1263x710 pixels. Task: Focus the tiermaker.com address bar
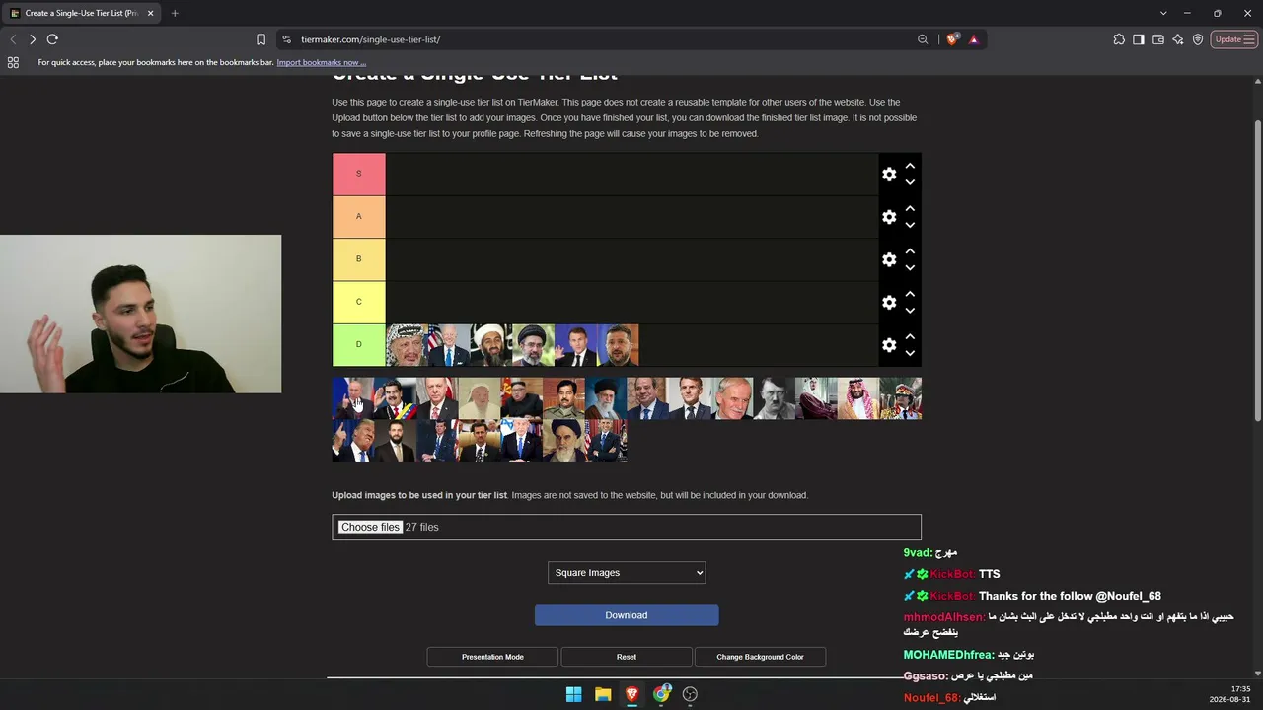click(x=602, y=39)
